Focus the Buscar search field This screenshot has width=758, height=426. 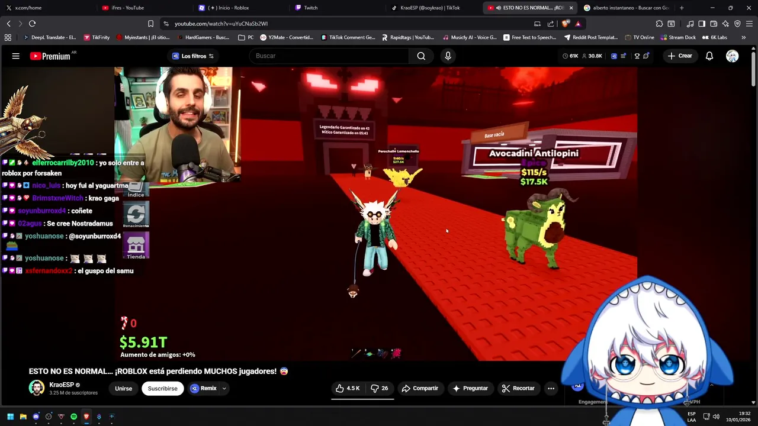click(329, 56)
